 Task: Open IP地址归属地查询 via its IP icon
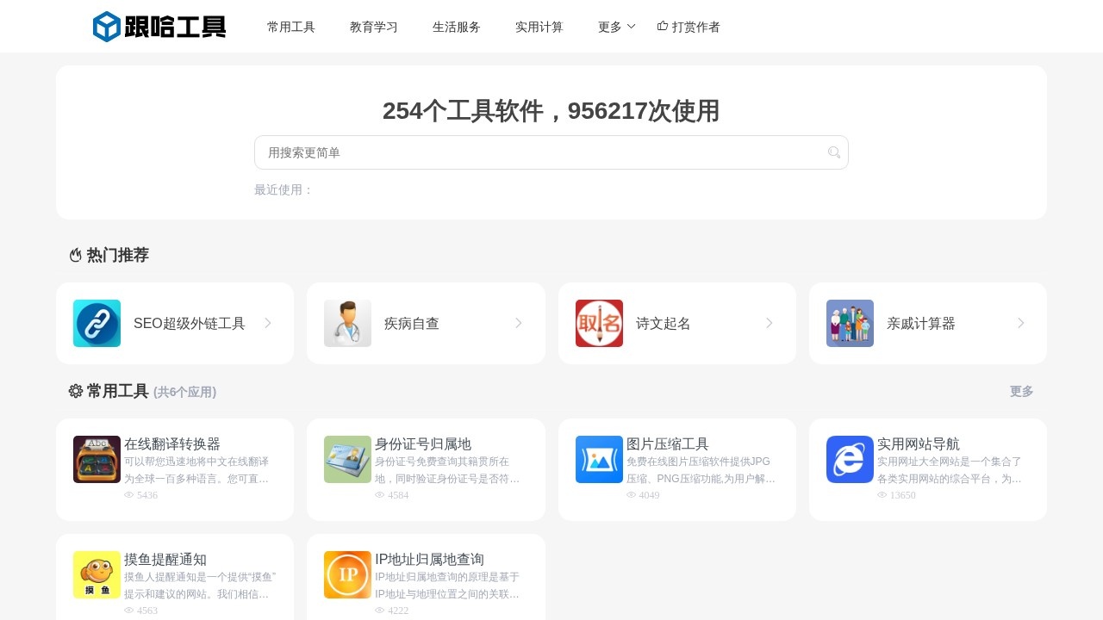[x=347, y=574]
